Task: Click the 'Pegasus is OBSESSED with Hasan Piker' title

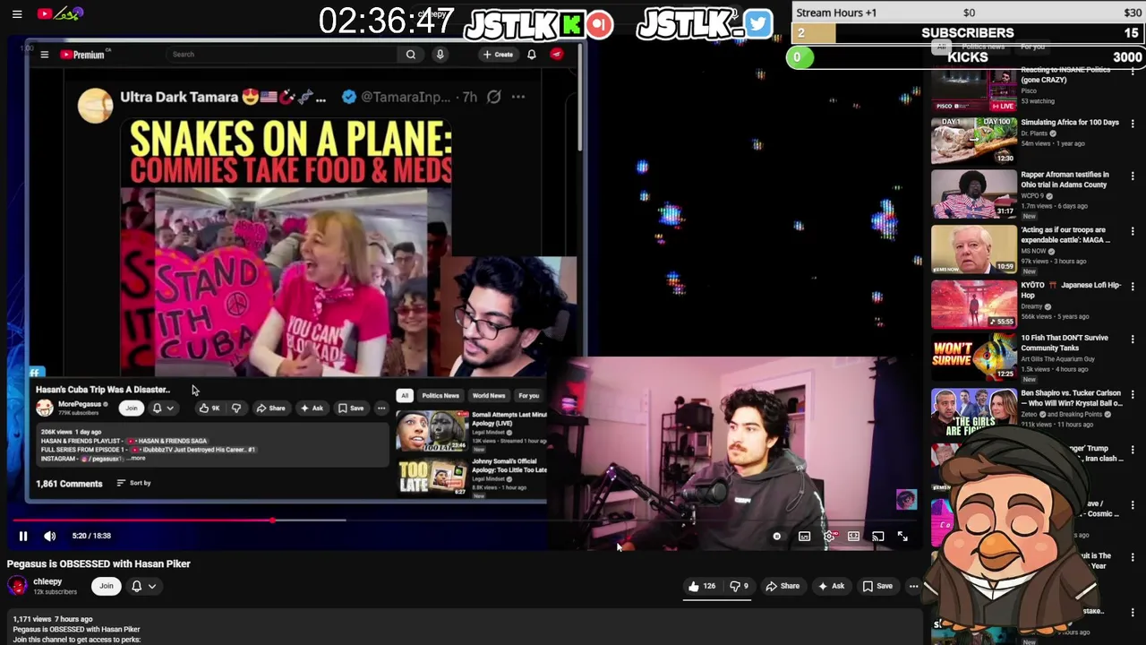Action: (98, 563)
